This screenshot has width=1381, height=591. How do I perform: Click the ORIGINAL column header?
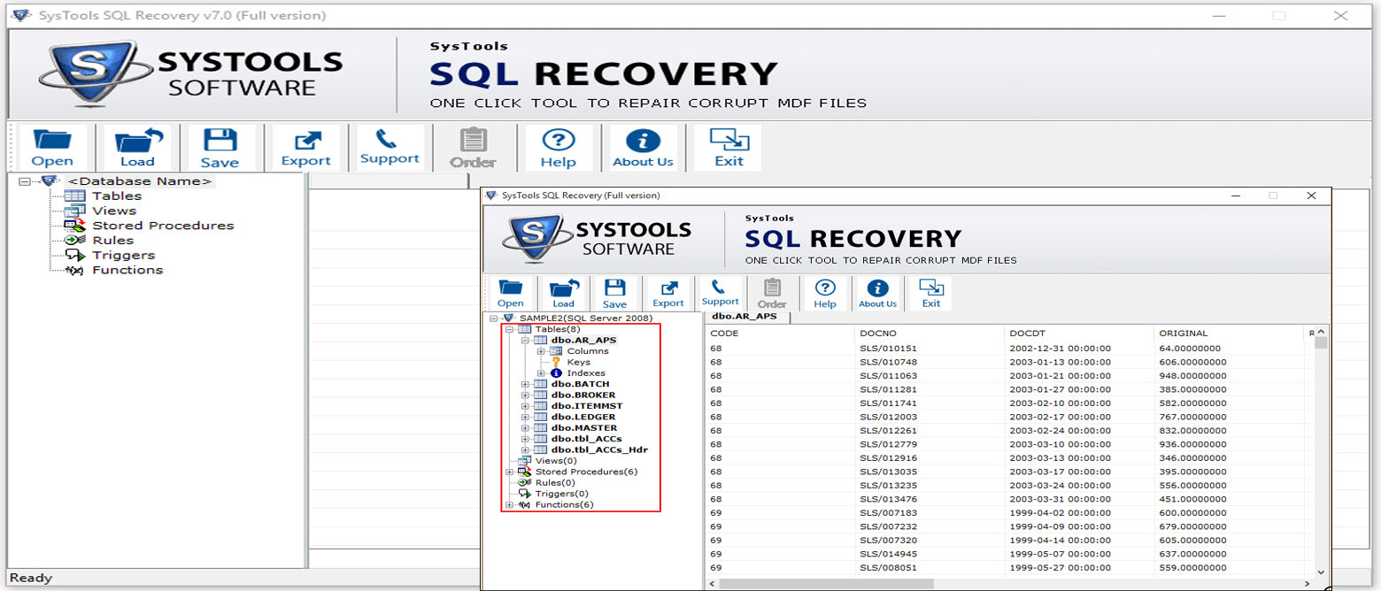tap(1229, 334)
